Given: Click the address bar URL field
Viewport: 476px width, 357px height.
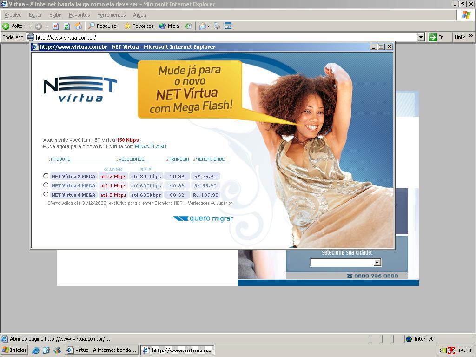Looking at the screenshot, I should tap(226, 37).
